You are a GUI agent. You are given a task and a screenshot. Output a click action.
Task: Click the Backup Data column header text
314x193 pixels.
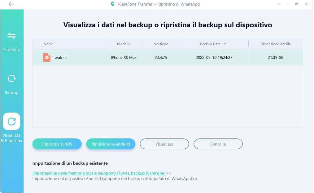click(210, 44)
